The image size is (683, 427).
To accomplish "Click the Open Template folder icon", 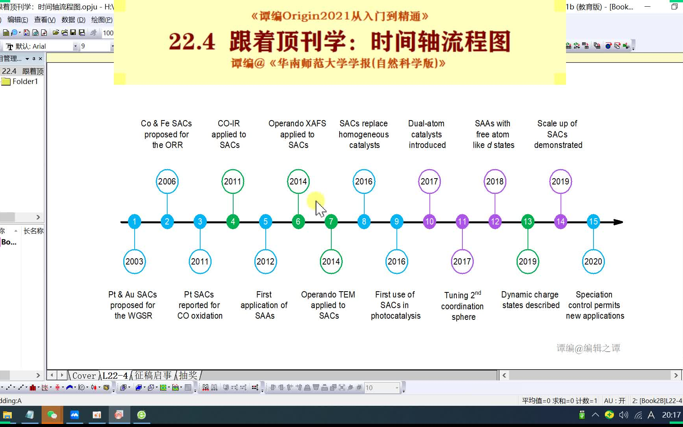I will pos(64,33).
